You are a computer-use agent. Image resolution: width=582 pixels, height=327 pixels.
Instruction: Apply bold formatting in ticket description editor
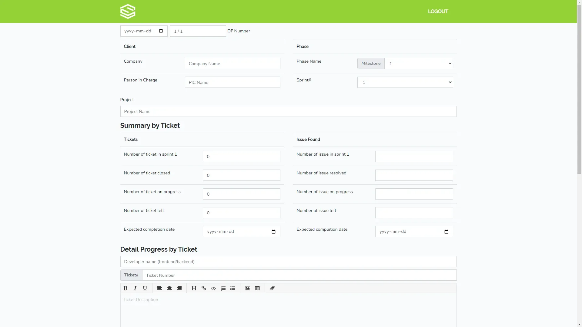125,288
